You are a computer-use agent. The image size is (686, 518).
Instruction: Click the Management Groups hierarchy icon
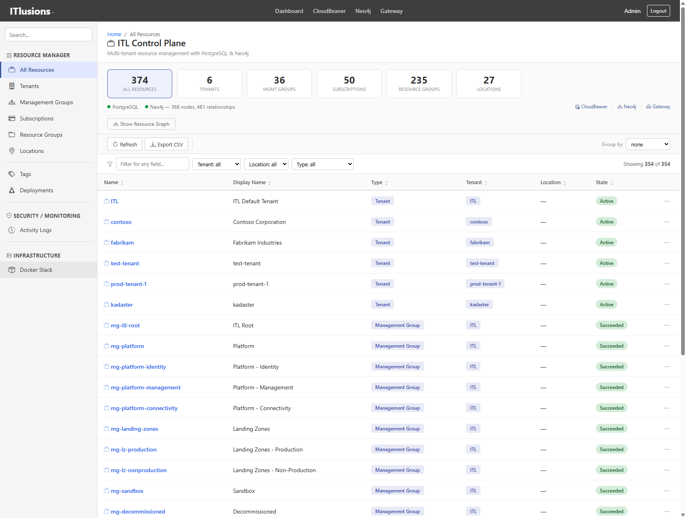tap(12, 102)
